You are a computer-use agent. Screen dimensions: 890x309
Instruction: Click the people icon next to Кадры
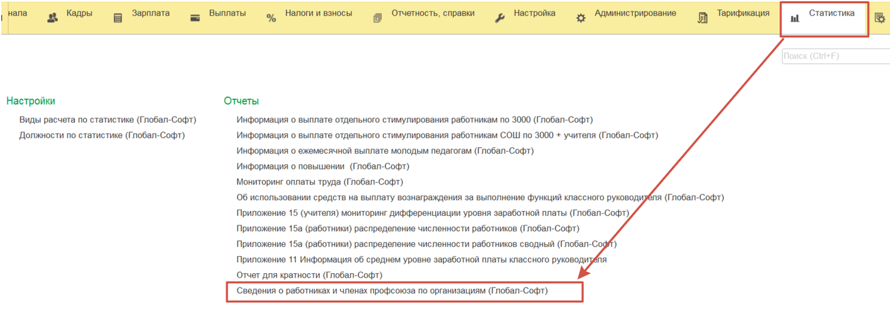point(53,18)
